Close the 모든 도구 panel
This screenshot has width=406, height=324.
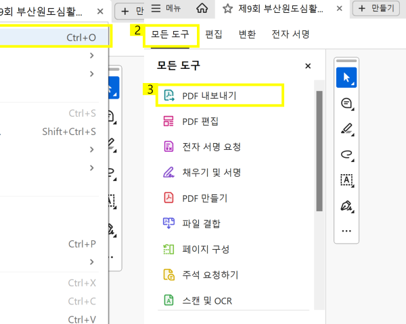click(x=308, y=66)
